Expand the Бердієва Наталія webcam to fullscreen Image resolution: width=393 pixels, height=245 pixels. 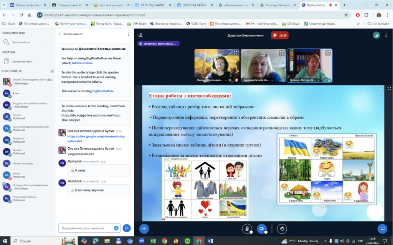(x=282, y=53)
